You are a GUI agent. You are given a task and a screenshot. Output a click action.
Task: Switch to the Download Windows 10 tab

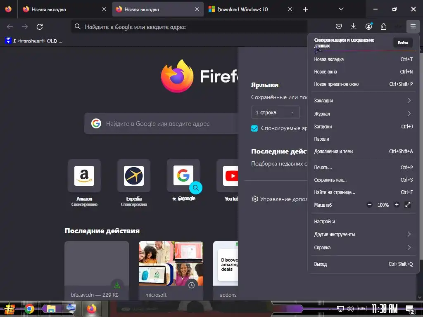[x=242, y=9]
